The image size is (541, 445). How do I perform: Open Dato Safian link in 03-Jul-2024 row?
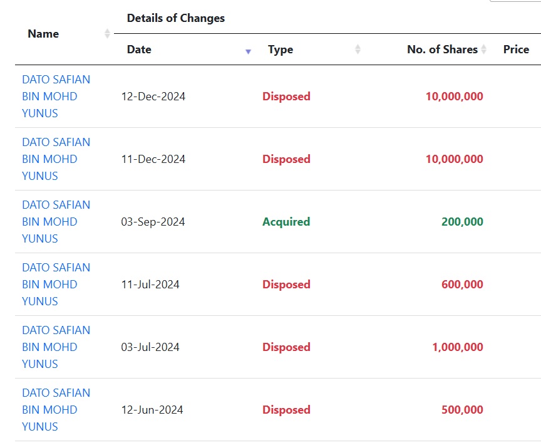(56, 347)
